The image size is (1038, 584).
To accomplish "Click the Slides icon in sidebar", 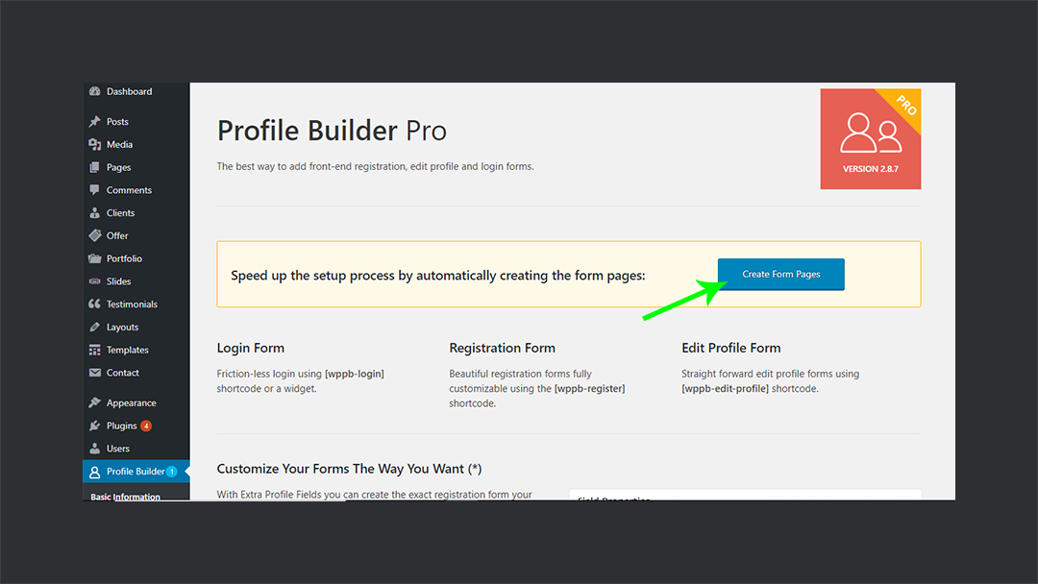I will [x=94, y=281].
